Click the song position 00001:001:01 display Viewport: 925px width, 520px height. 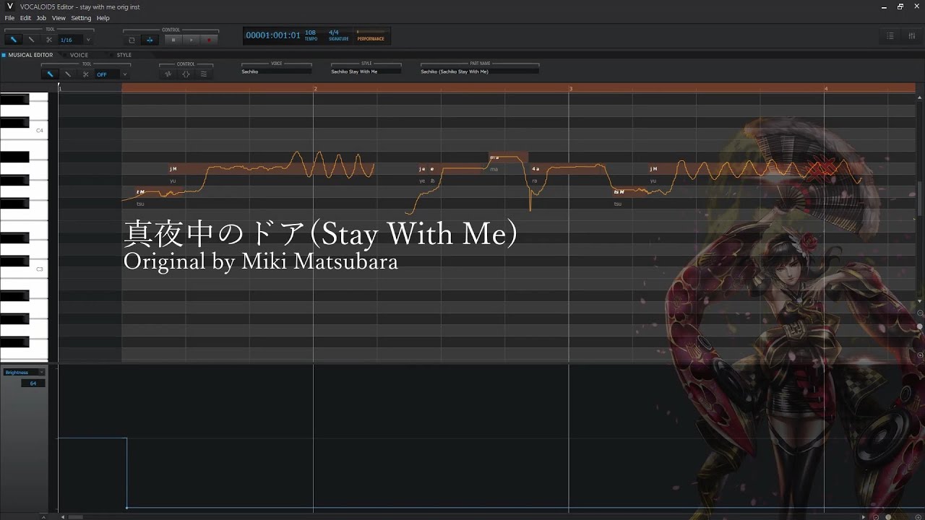tap(273, 35)
